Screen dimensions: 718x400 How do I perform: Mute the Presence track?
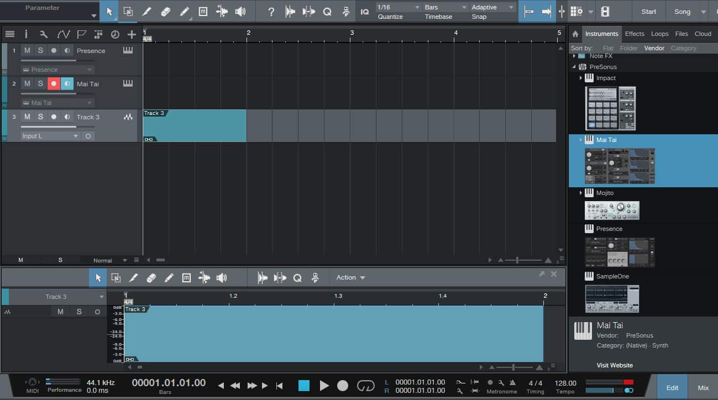pos(27,50)
